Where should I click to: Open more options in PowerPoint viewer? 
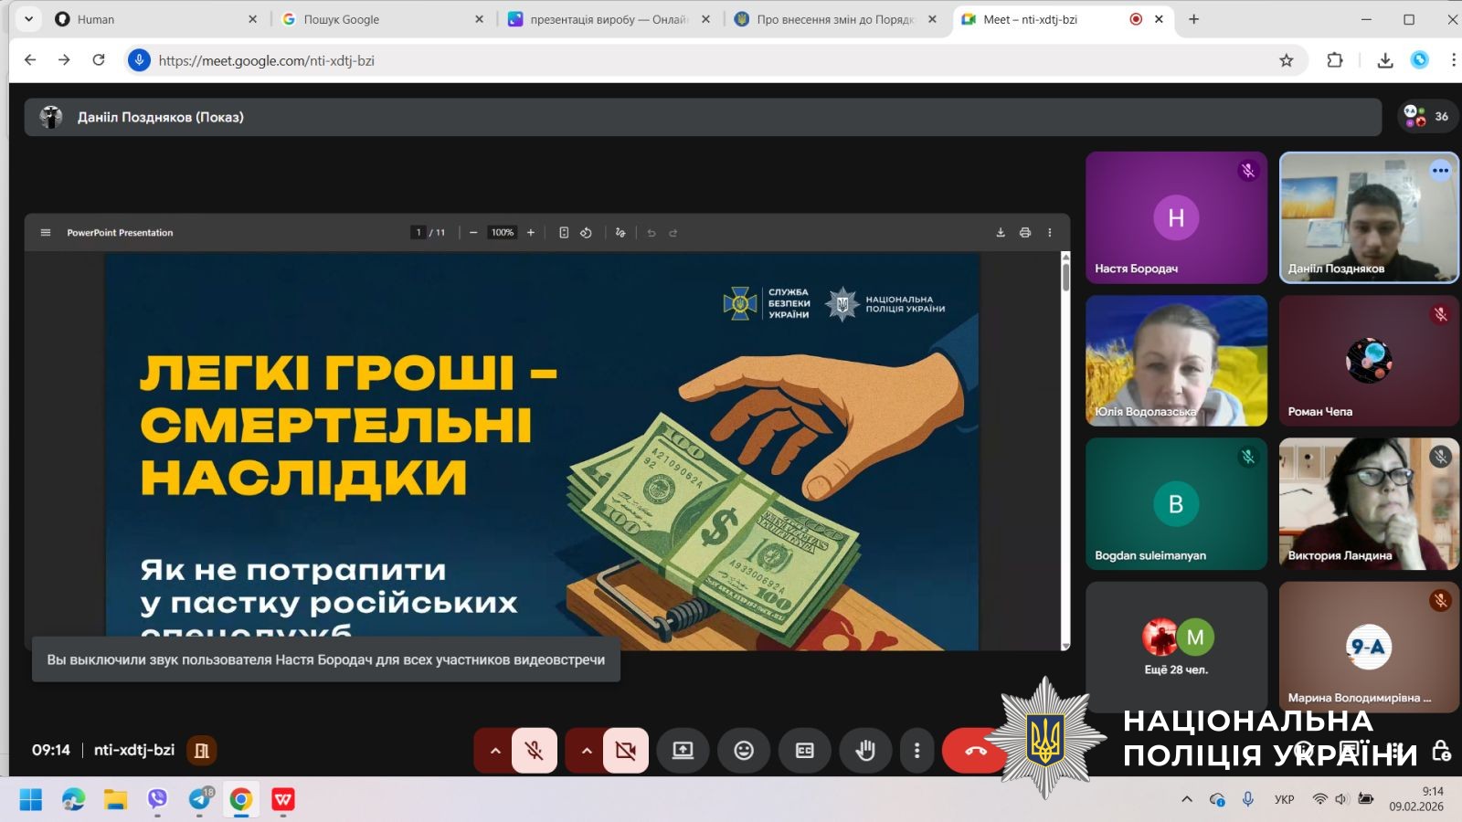(1049, 232)
